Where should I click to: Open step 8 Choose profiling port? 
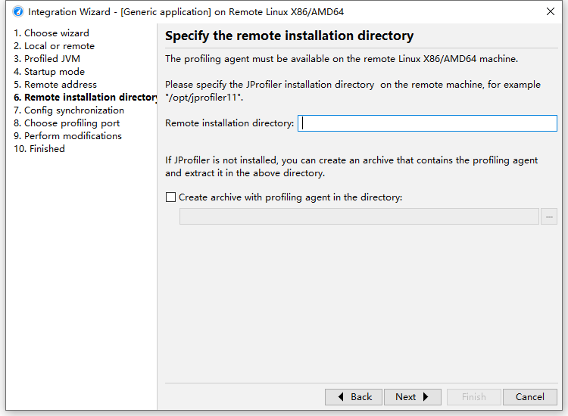click(x=67, y=123)
